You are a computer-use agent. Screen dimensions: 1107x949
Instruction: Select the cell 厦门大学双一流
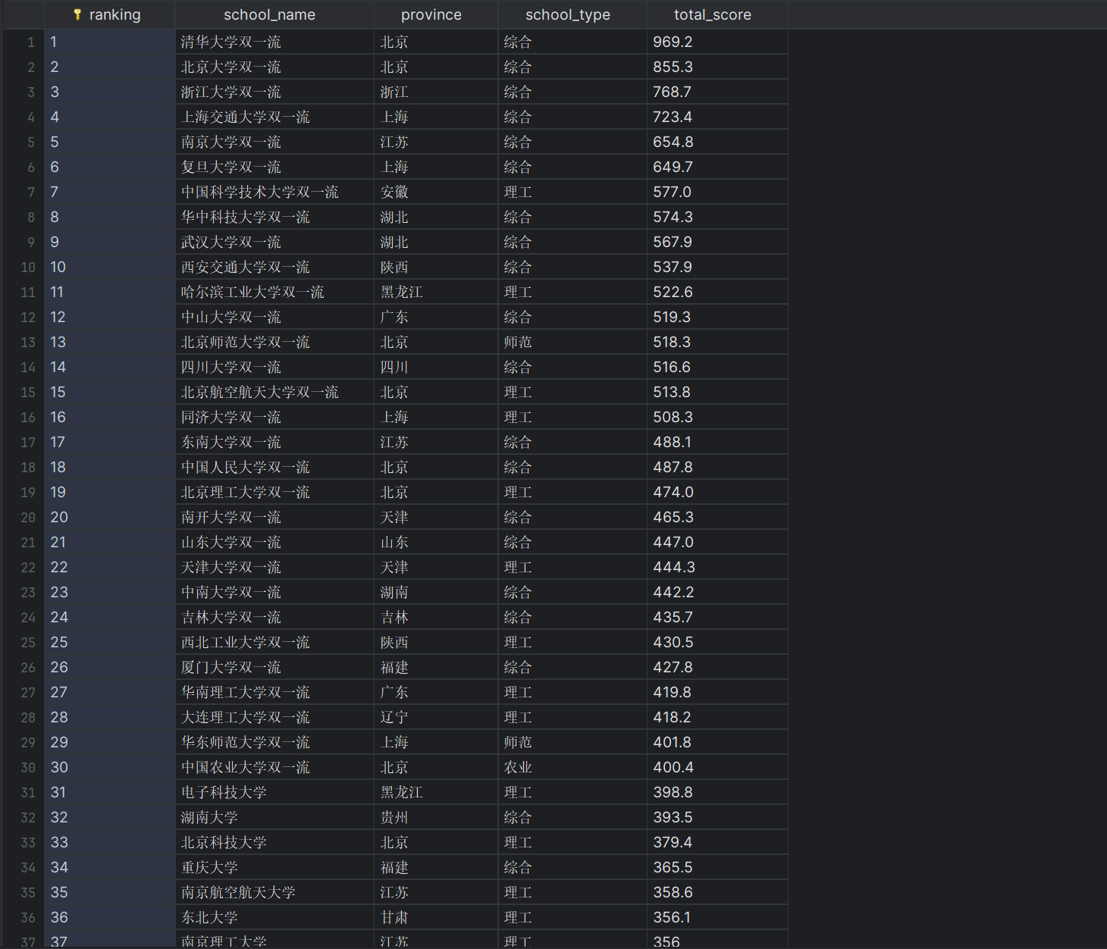point(274,667)
